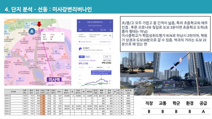Switch to the 비교 chart tab
This screenshot has width=212, height=119.
(x=108, y=67)
